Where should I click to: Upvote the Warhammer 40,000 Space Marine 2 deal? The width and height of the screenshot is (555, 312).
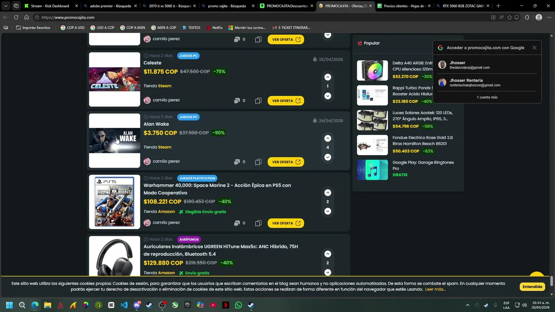[327, 192]
